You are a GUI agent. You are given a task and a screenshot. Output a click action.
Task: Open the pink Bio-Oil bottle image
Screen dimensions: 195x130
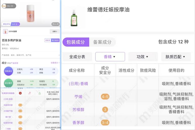[x=30, y=13]
